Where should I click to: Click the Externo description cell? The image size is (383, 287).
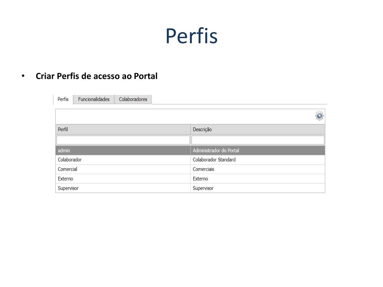pos(258,179)
